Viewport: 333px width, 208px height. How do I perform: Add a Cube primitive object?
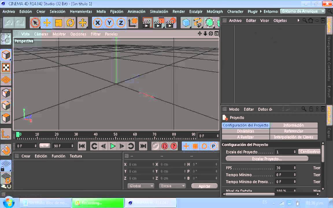coord(186,23)
